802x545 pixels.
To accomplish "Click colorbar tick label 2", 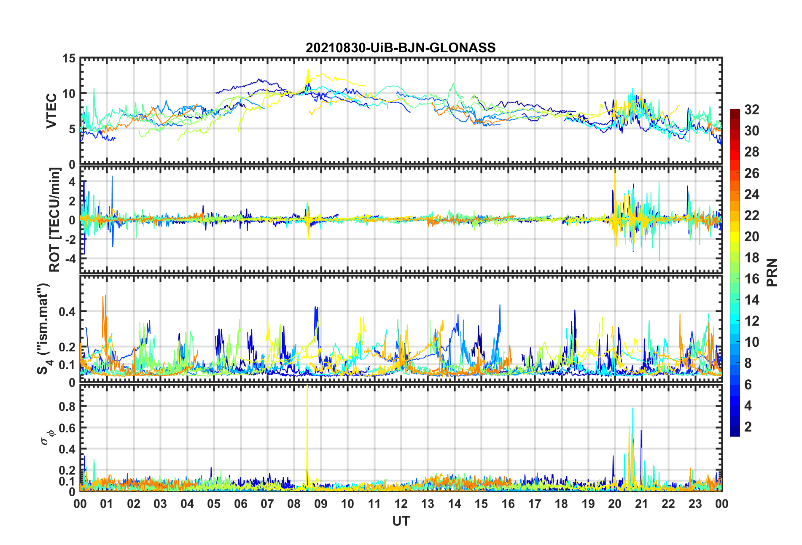I will pyautogui.click(x=748, y=426).
